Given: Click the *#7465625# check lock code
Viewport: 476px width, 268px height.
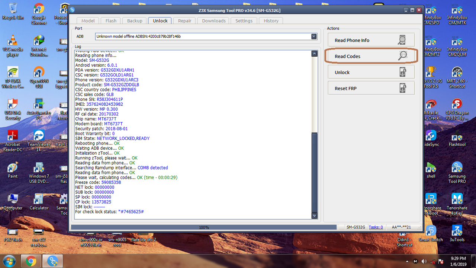Looking at the screenshot, I should point(131,211).
